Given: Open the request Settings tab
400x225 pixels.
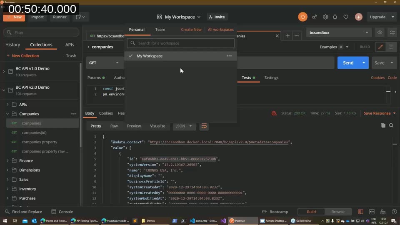Looking at the screenshot, I should 271,77.
